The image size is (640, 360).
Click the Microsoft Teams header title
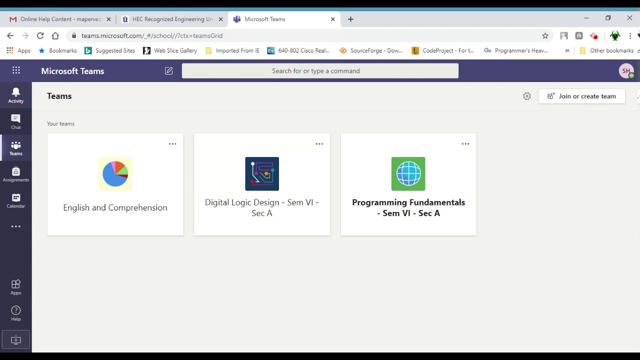point(72,71)
